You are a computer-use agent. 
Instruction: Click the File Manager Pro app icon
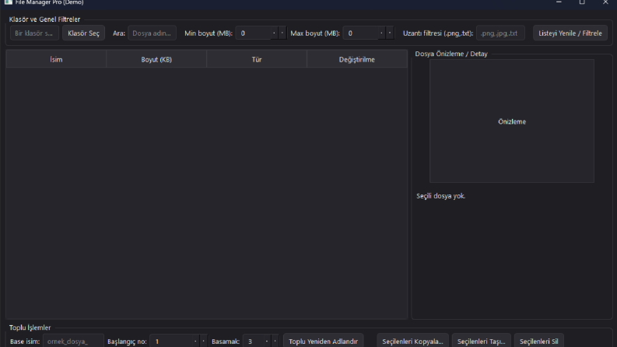[9, 2]
